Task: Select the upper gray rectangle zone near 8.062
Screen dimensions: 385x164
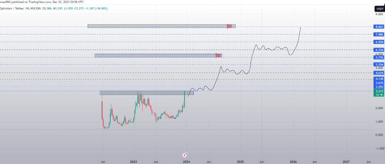Action: (162, 26)
